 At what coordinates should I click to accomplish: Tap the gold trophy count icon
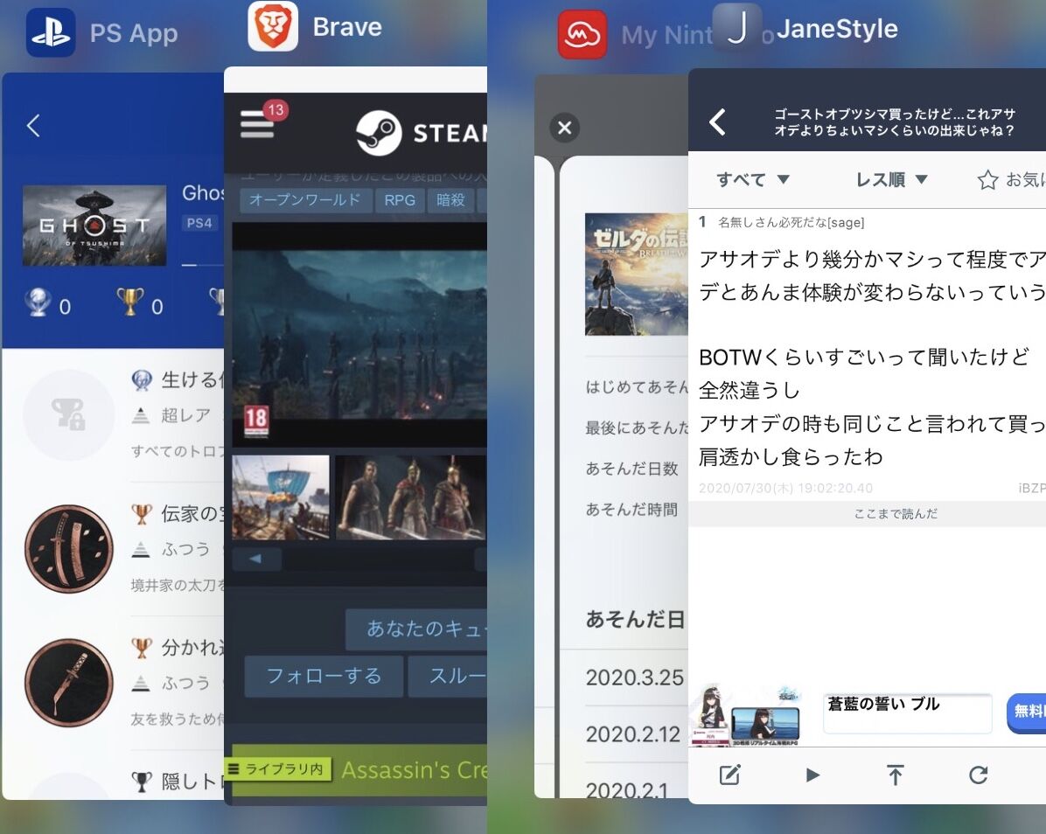pyautogui.click(x=129, y=302)
